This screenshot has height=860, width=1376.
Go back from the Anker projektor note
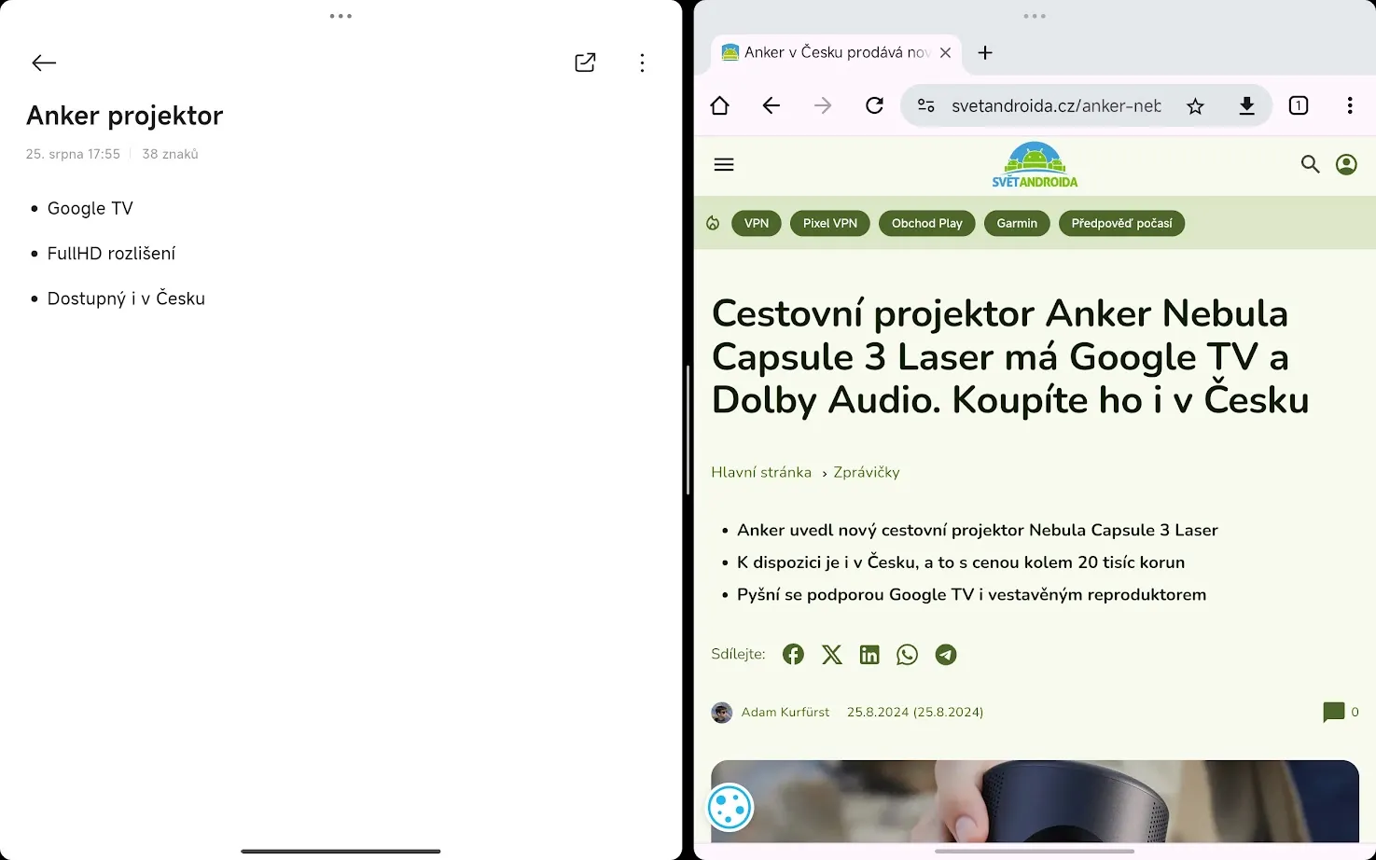(x=44, y=62)
